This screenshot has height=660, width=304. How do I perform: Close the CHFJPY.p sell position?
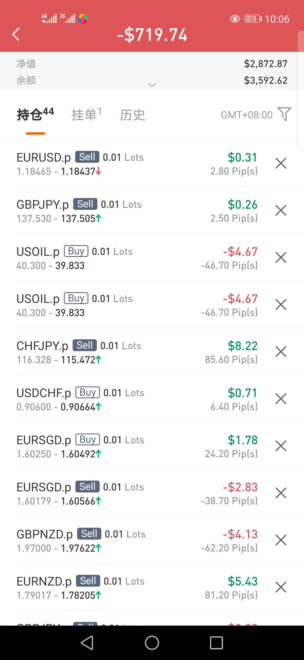pyautogui.click(x=281, y=352)
